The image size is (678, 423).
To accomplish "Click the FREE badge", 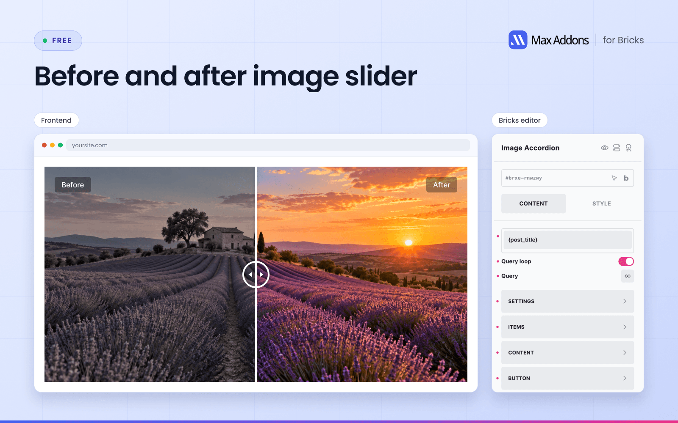I will 58,41.
